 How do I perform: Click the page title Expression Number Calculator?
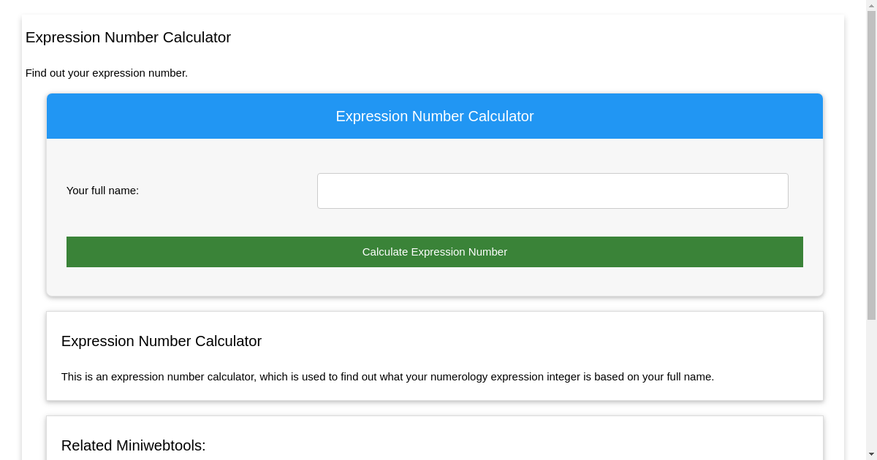click(128, 37)
